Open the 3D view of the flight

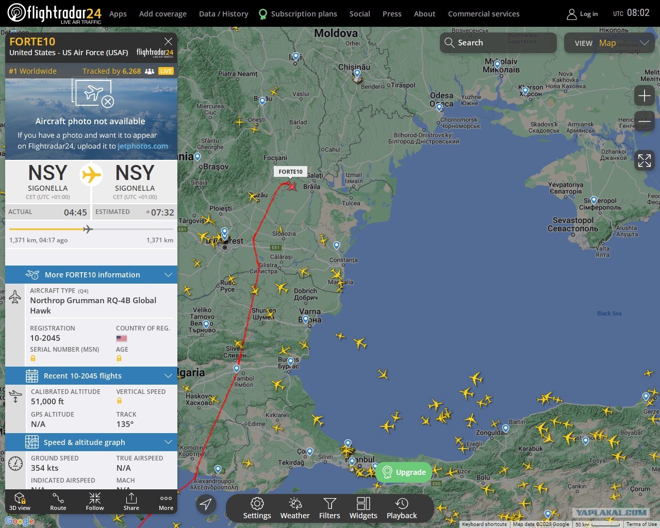point(20,502)
